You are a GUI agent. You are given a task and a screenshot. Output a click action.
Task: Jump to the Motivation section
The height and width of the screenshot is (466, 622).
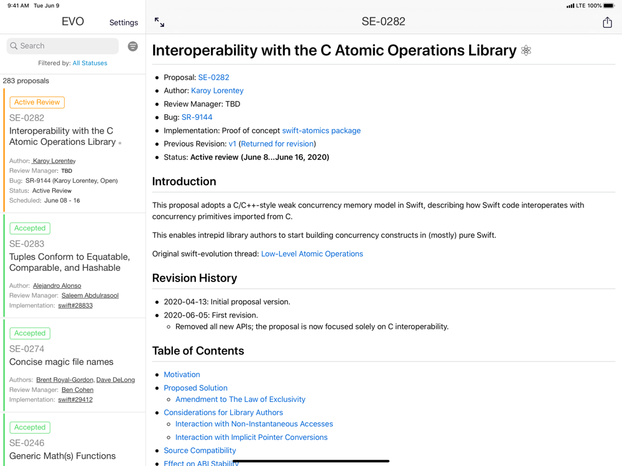click(x=182, y=375)
